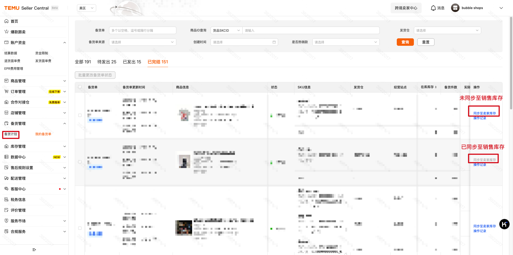Image resolution: width=513 pixels, height=255 pixels.
Task: Open the 首页 home icon in sidebar
Action: click(6, 21)
